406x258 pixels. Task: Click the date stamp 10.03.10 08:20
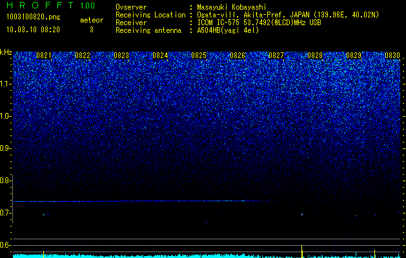tap(33, 30)
